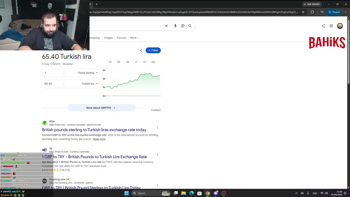The width and height of the screenshot is (350, 197).
Task: Start a voice search with the microphone
Action: [175, 26]
